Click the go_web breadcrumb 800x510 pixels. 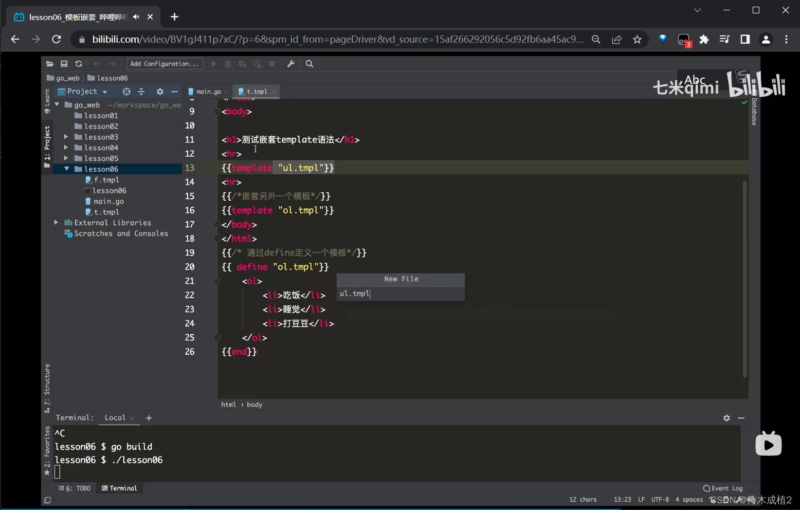(x=63, y=78)
